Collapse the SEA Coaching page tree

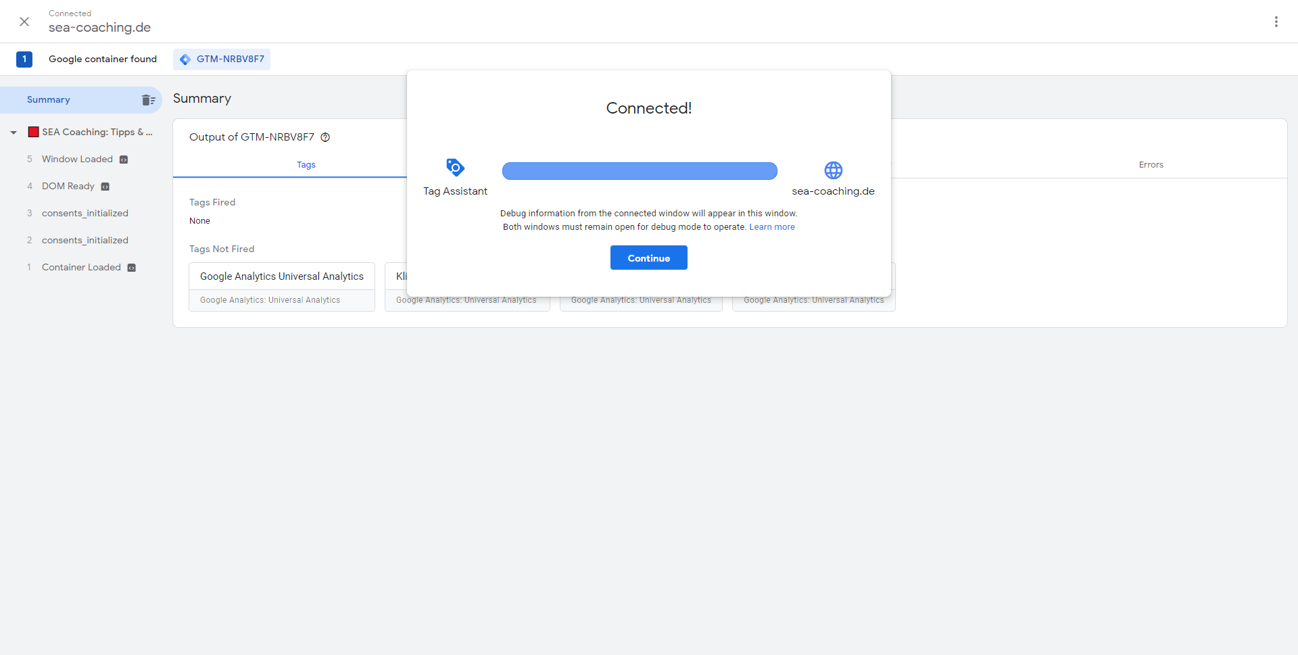pos(14,132)
